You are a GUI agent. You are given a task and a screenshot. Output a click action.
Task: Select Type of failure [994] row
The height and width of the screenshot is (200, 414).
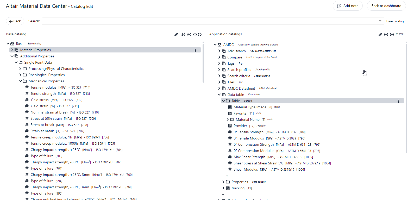43,181
